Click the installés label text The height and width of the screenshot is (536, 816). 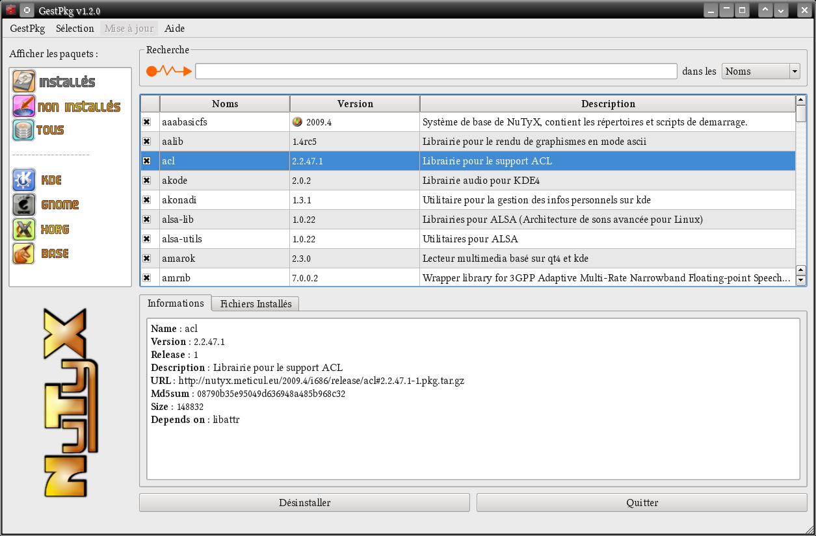click(67, 82)
